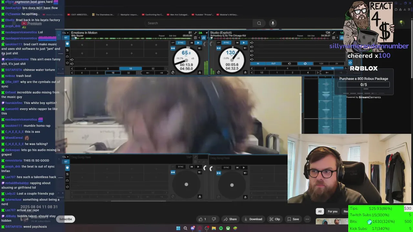Open Windows taskbar search
Viewport: 413px width, 232px height.
[185, 228]
